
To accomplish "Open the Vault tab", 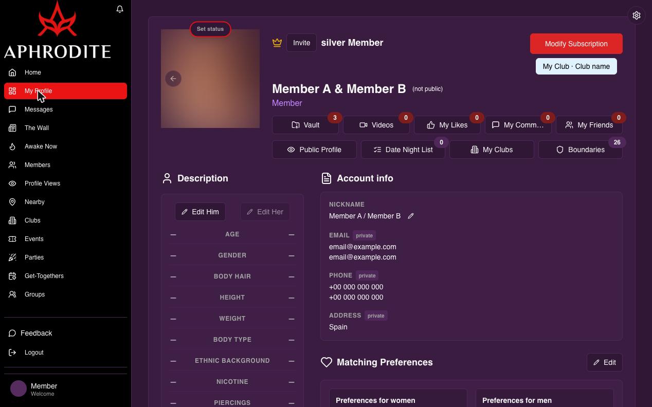I will point(305,125).
